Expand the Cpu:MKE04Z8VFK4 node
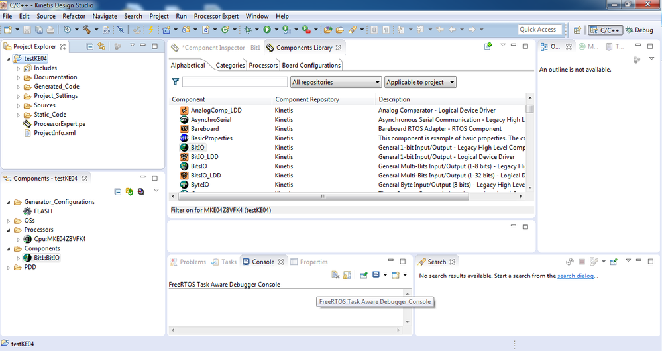 tap(18, 239)
